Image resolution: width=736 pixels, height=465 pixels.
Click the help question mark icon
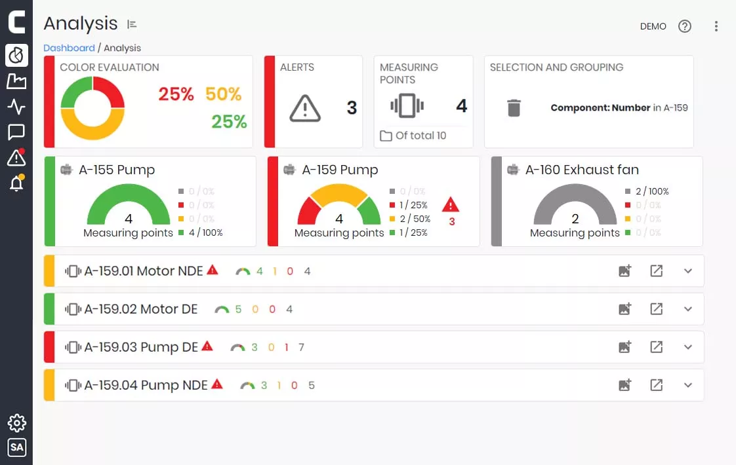(685, 26)
